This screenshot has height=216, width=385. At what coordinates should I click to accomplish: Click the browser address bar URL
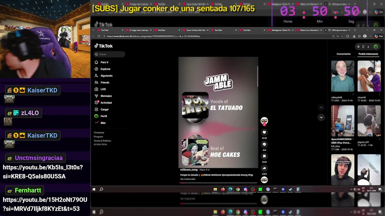coord(153,36)
